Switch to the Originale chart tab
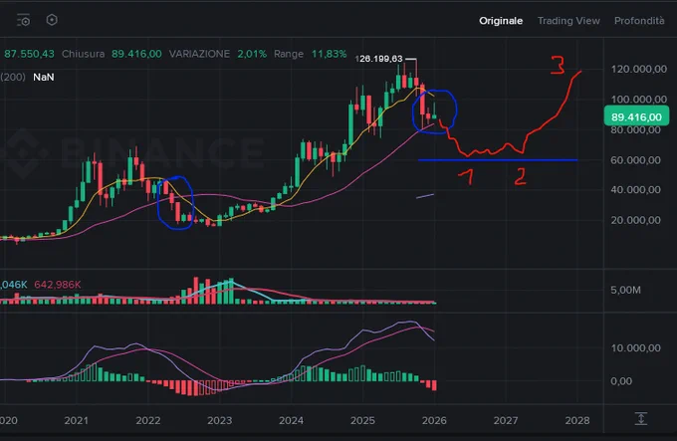This screenshot has width=677, height=441. pos(501,21)
